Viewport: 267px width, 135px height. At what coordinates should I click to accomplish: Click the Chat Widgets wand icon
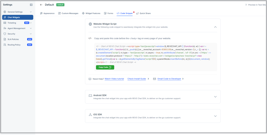(5, 17)
